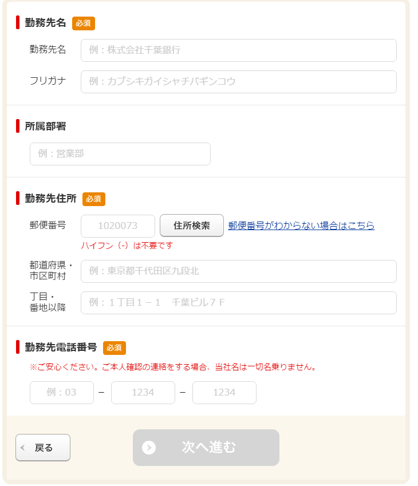Select the first phone number field showing 例:03
The width and height of the screenshot is (418, 486).
[61, 393]
